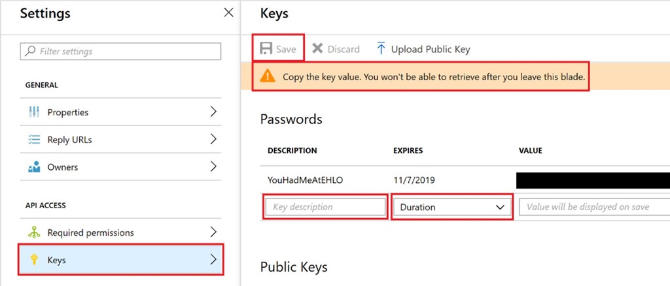This screenshot has width=670, height=286.
Task: Click the Upload Public Key button
Action: click(x=430, y=49)
